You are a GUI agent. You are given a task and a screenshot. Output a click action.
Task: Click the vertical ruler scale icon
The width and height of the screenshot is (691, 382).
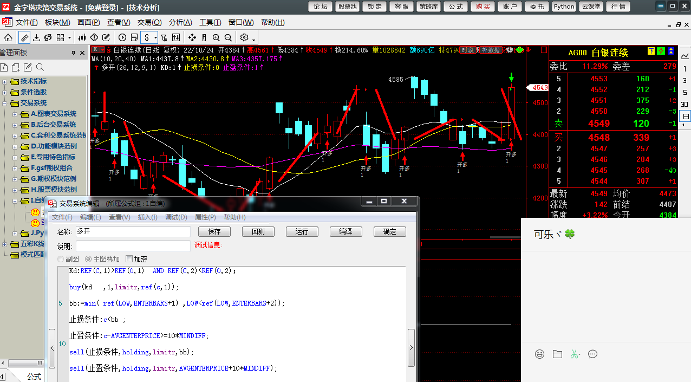pyautogui.click(x=204, y=37)
